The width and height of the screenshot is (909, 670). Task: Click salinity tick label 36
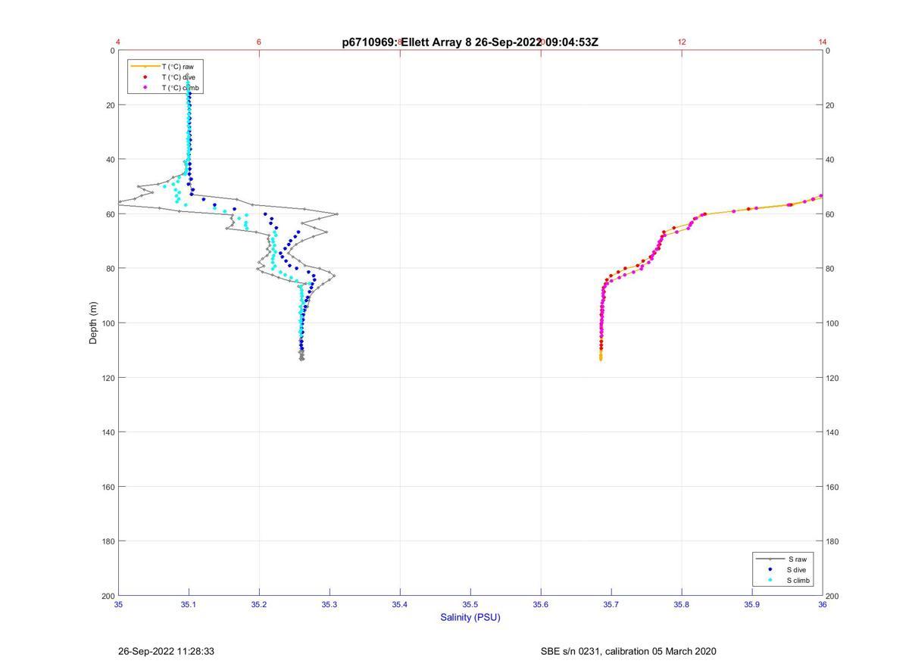pos(823,605)
